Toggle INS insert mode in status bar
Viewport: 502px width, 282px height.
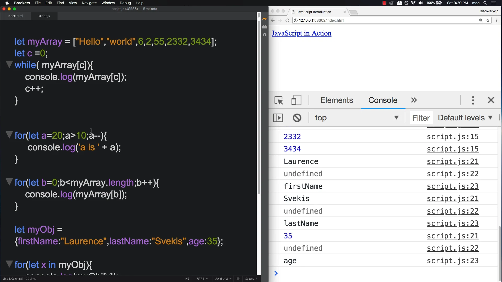coord(187,279)
